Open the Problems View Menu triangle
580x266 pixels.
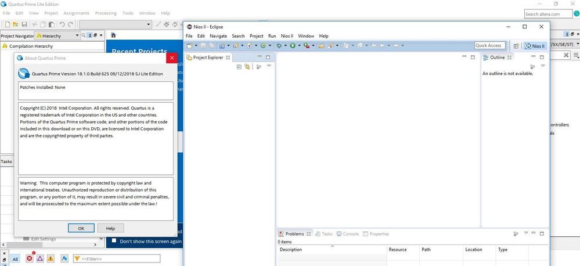pos(526,233)
